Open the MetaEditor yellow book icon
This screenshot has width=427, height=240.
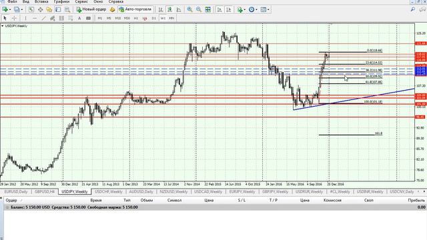point(112,9)
